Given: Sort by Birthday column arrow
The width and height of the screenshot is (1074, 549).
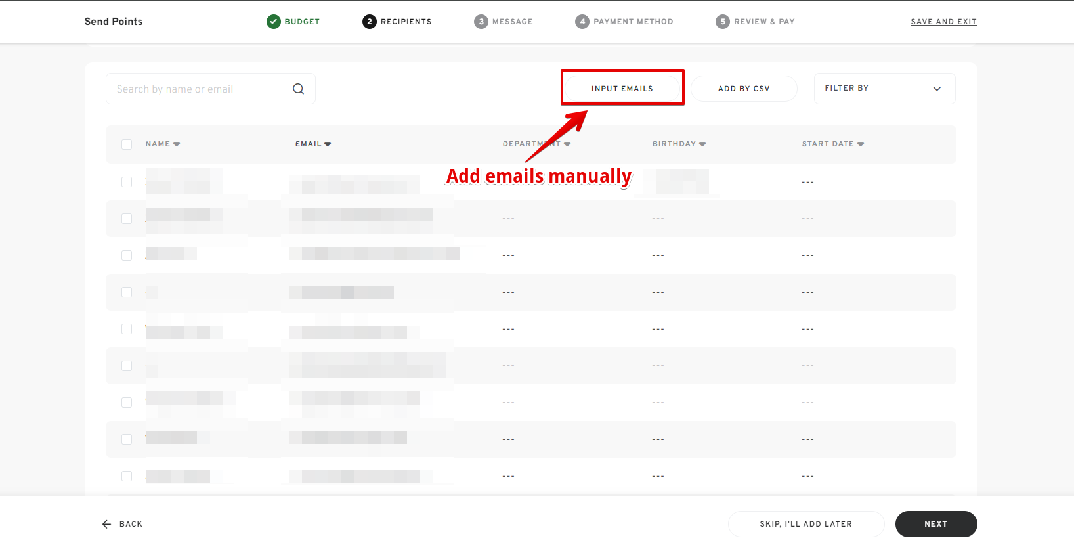Looking at the screenshot, I should (x=702, y=144).
